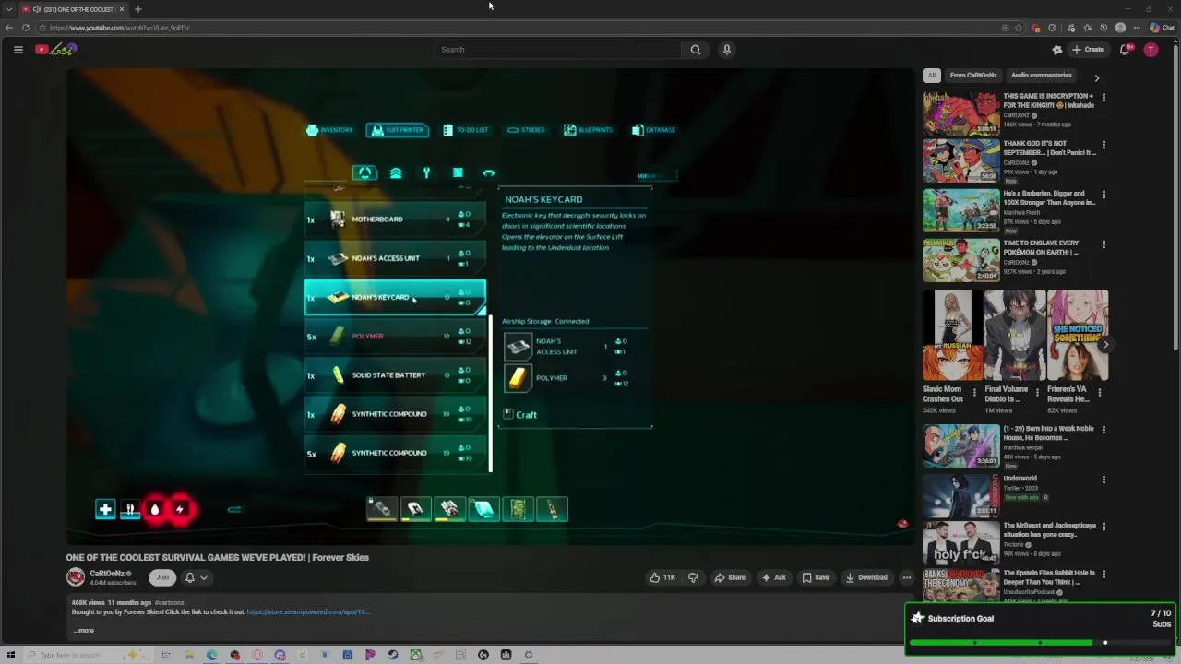
Task: Open the notifications bell with 9+ badge
Action: 1125,50
